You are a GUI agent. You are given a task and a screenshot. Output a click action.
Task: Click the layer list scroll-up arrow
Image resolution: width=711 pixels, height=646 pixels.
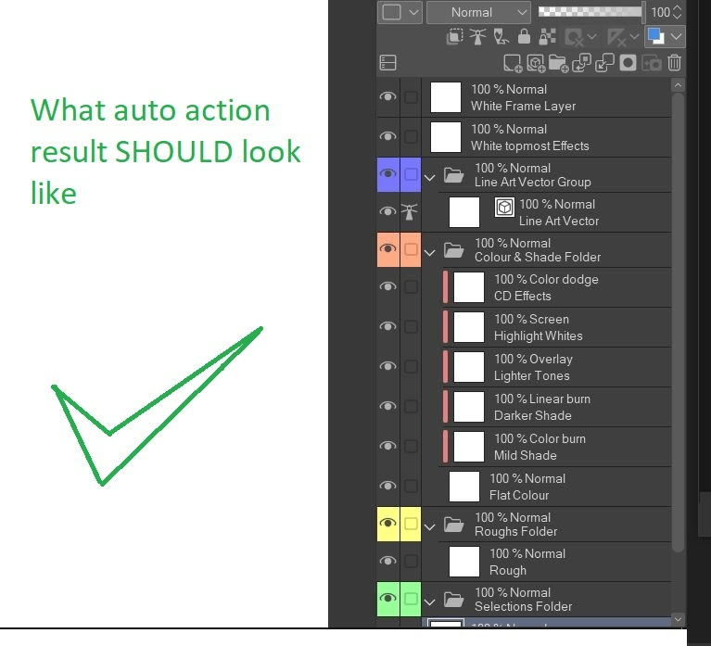678,85
